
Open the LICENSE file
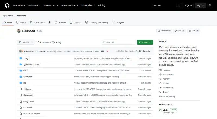click(x=28, y=107)
